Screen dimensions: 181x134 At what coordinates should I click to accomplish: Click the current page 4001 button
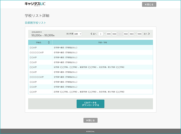pyautogui.click(x=120, y=34)
